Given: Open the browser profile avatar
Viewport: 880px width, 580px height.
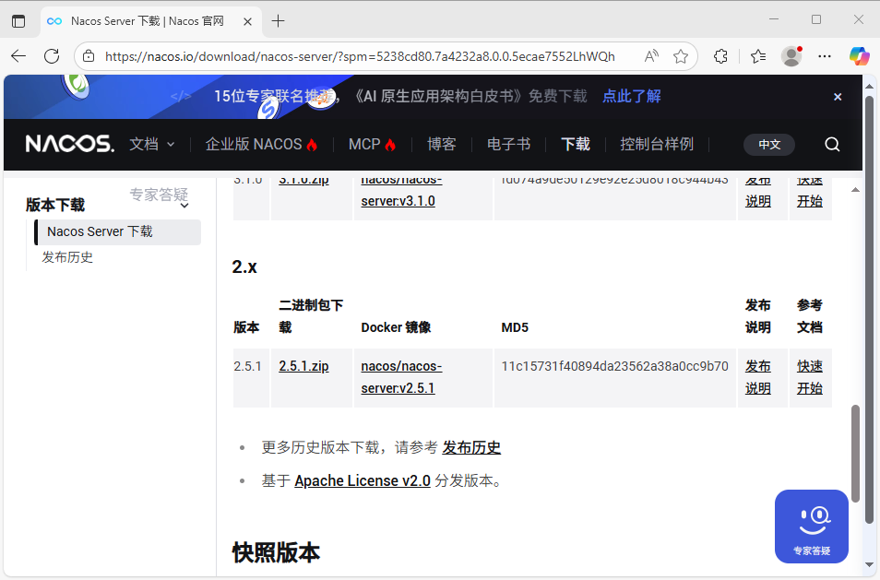Looking at the screenshot, I should (x=791, y=56).
